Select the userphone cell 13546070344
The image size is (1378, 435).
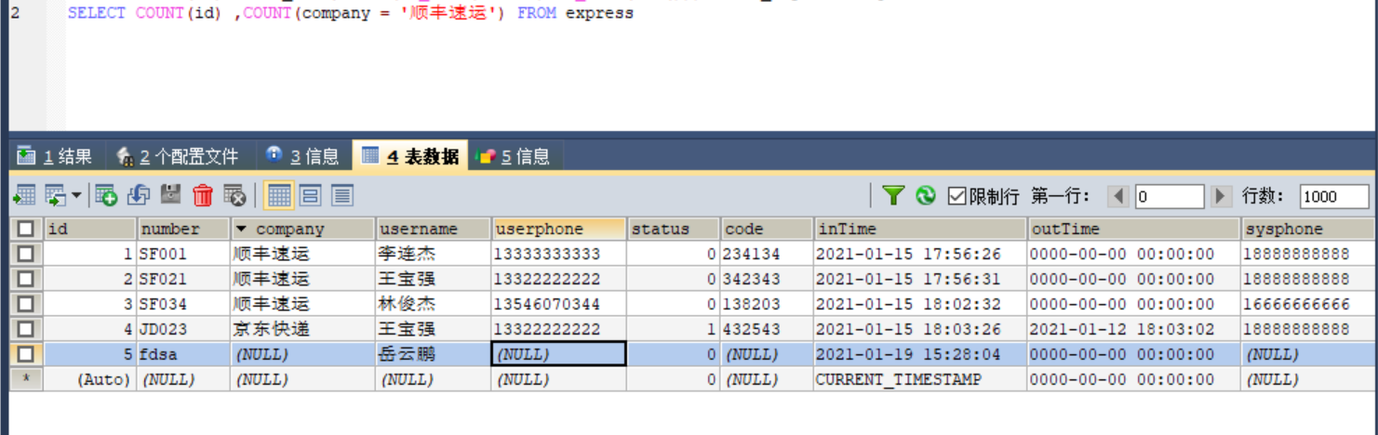tap(558, 304)
